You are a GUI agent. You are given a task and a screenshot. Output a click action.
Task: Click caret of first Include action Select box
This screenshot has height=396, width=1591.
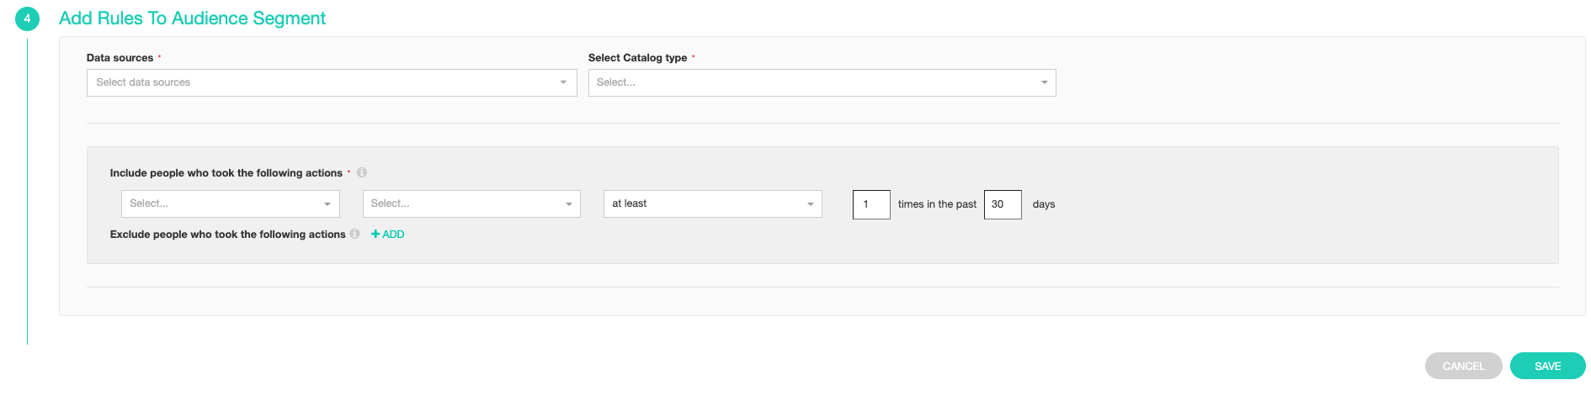[327, 204]
